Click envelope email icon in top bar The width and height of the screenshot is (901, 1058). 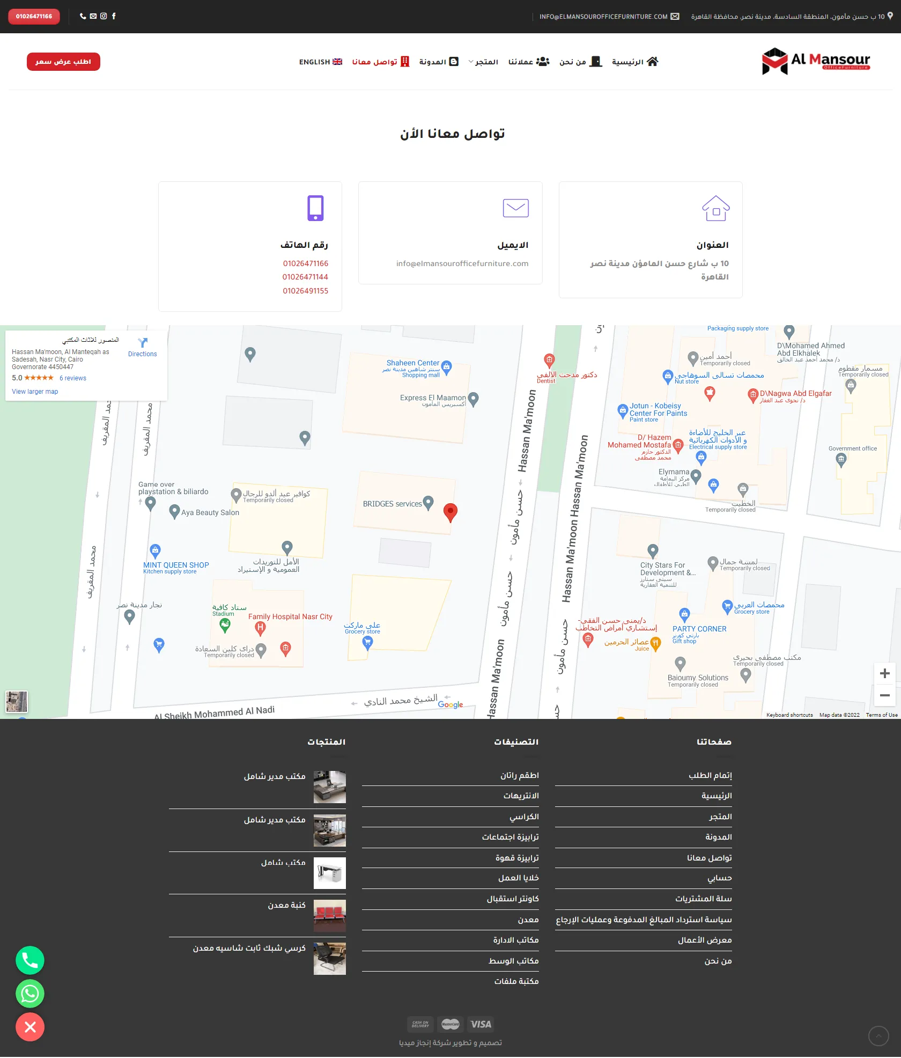point(93,16)
